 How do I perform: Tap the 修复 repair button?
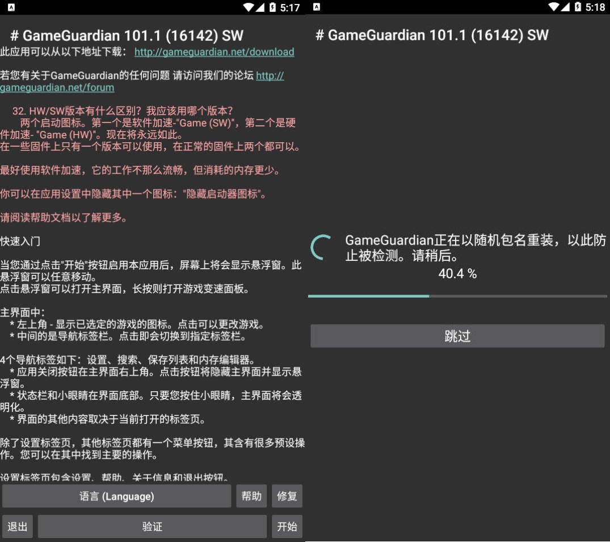pyautogui.click(x=287, y=496)
